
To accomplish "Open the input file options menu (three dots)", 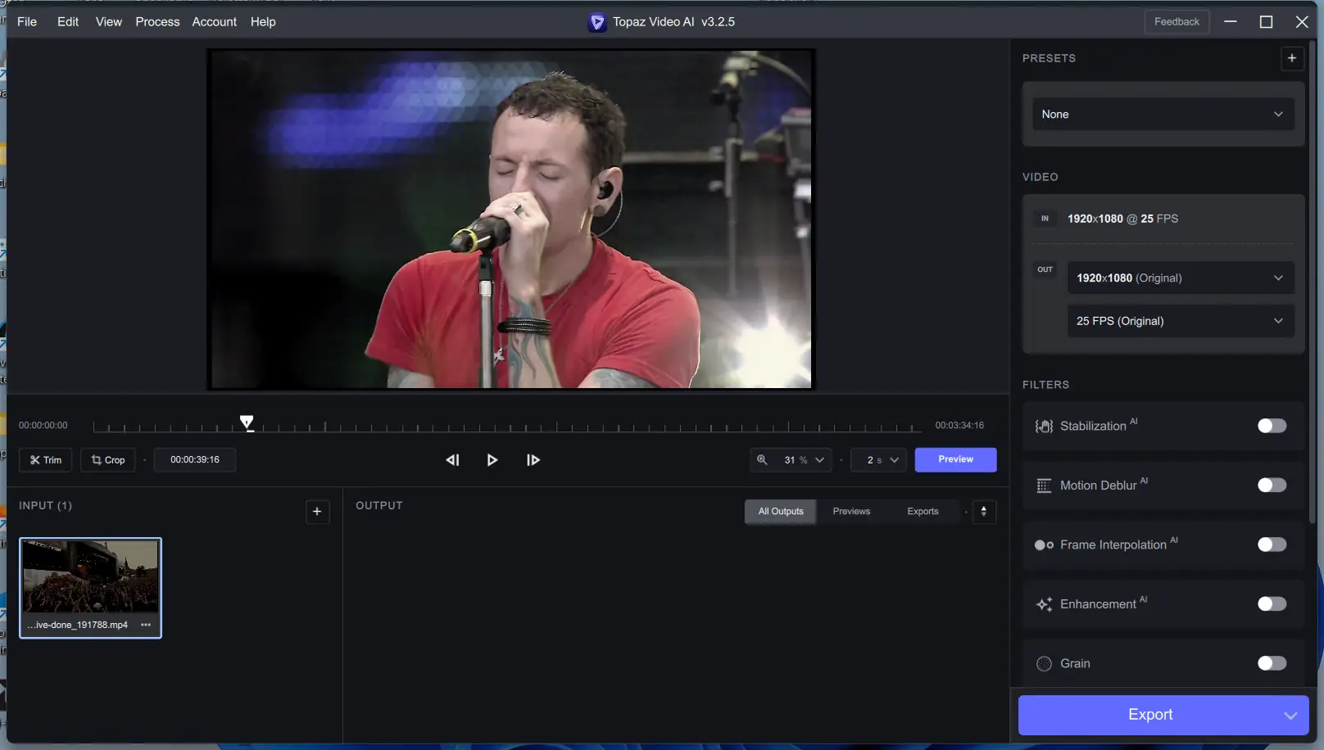I will 146,625.
